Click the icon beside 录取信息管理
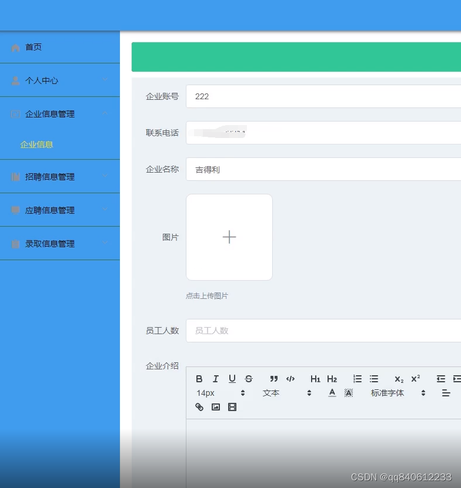Image resolution: width=461 pixels, height=488 pixels. (15, 244)
